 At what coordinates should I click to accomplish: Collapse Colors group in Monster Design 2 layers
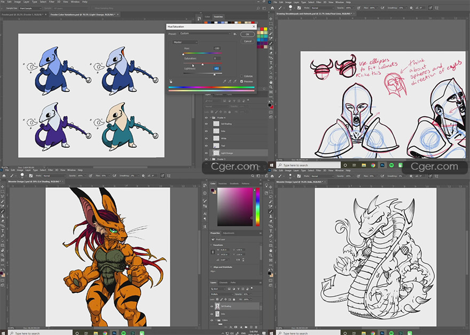(216, 321)
